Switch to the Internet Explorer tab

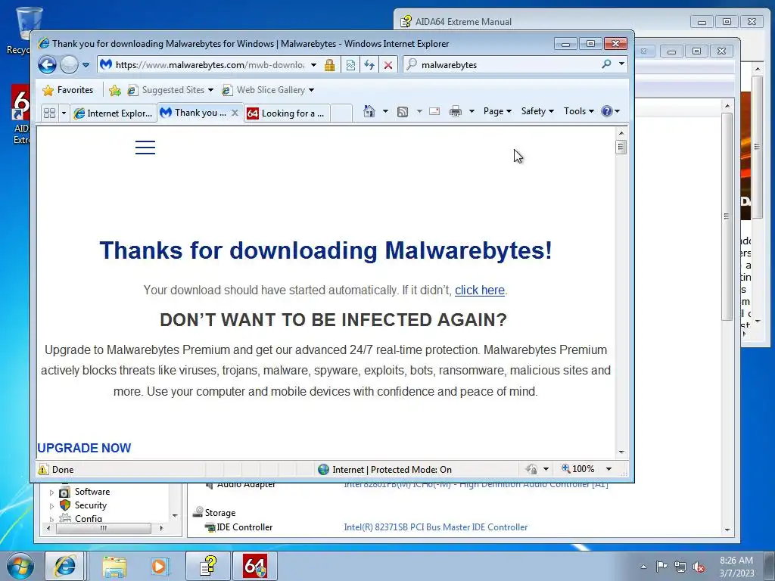114,113
